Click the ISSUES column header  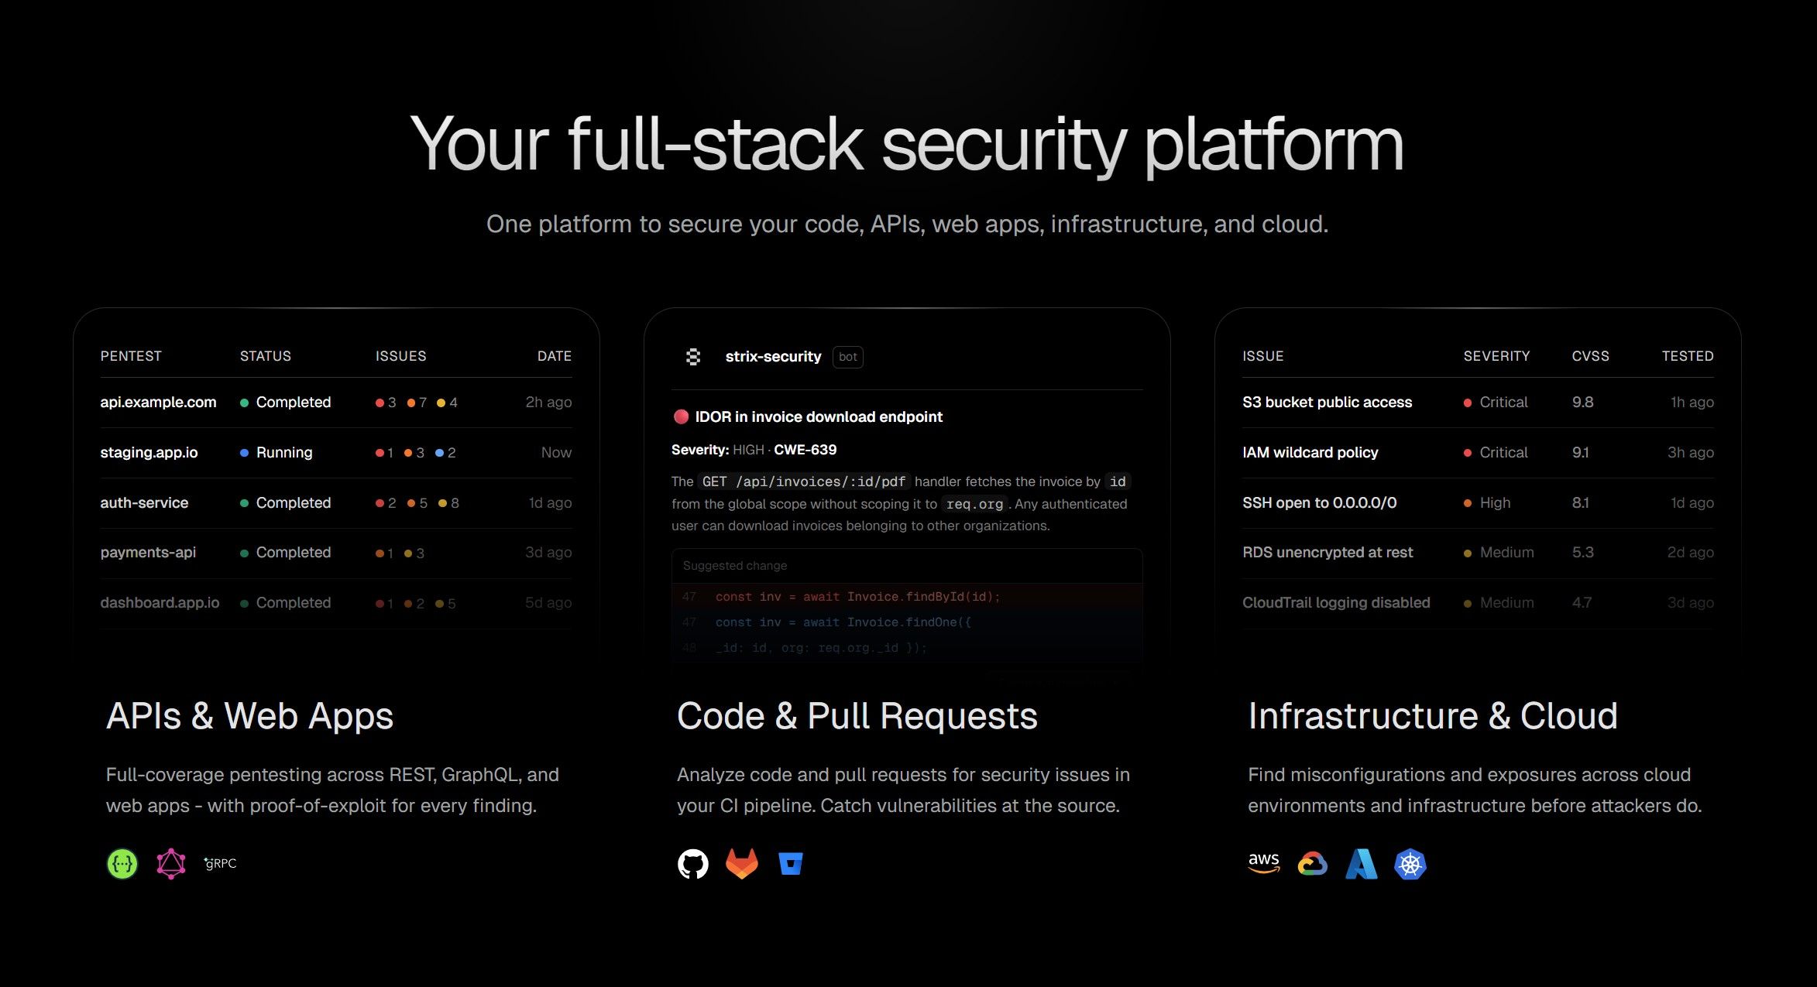(400, 356)
